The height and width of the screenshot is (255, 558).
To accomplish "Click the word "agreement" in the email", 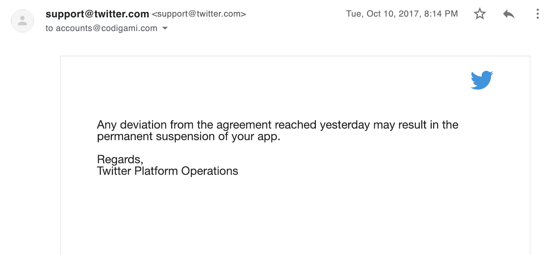I will [x=244, y=125].
